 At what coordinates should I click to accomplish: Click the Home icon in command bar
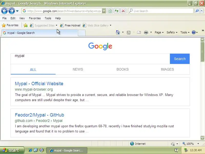coord(118,32)
